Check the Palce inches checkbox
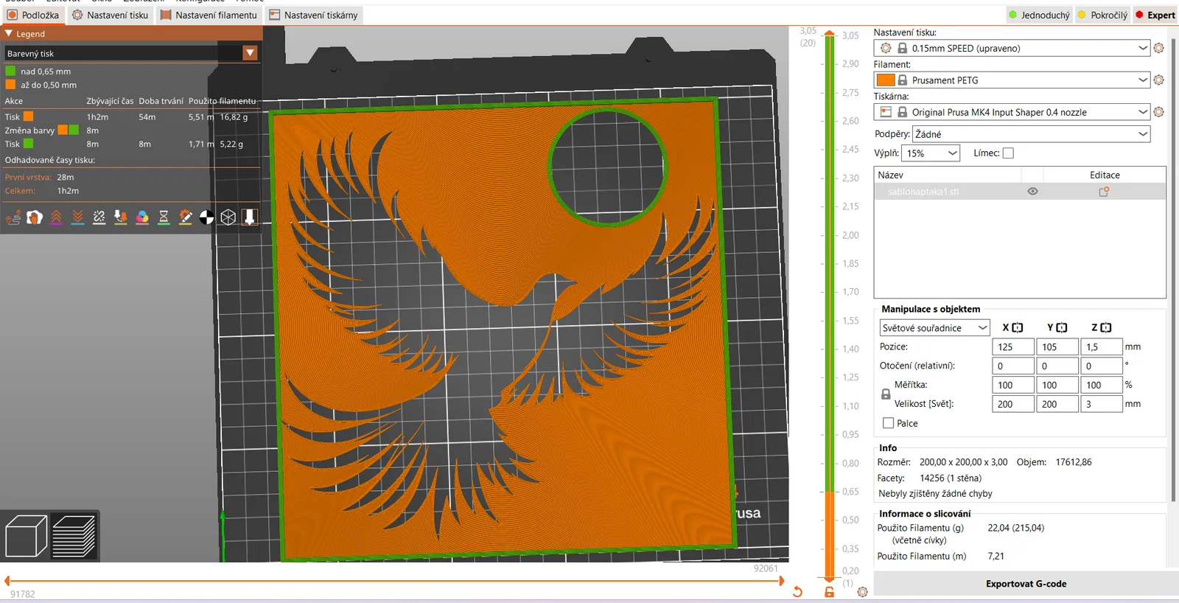The image size is (1179, 603). pos(888,423)
